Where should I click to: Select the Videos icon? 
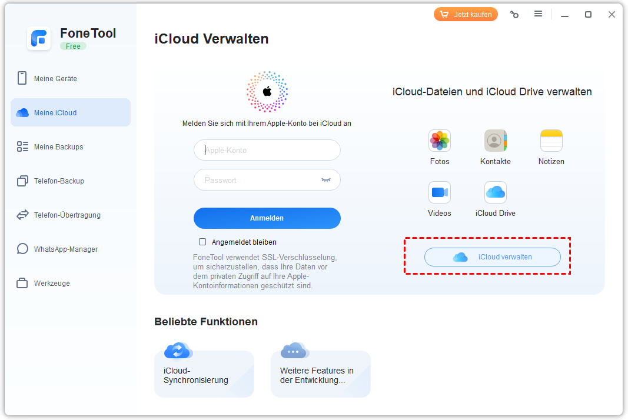[x=439, y=193]
